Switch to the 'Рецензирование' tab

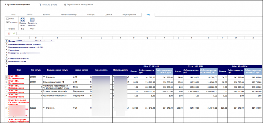coord(129,15)
